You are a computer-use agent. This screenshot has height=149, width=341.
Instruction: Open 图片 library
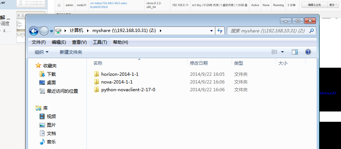[x=51, y=125]
